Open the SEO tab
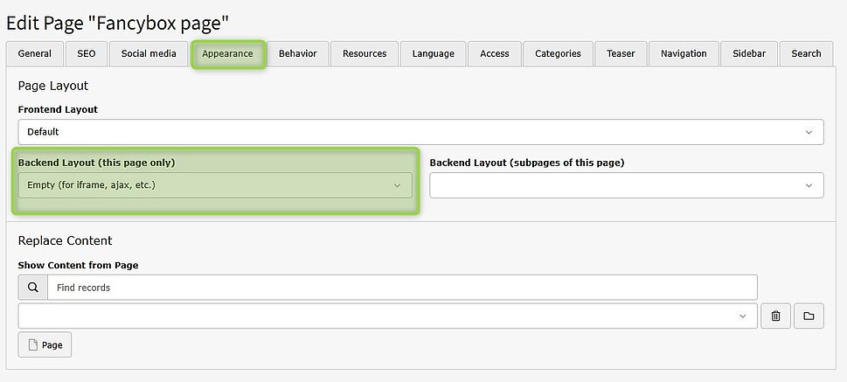 tap(86, 53)
